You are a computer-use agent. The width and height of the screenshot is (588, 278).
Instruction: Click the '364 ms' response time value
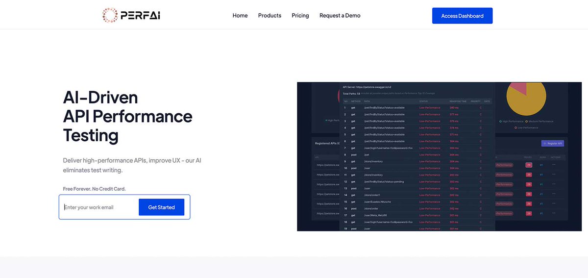coord(454,141)
